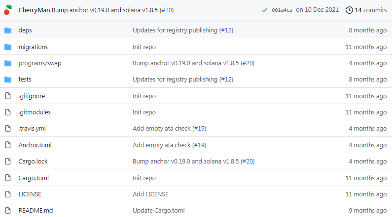Open the deps folder
This screenshot has width=392, height=217.
tap(25, 30)
